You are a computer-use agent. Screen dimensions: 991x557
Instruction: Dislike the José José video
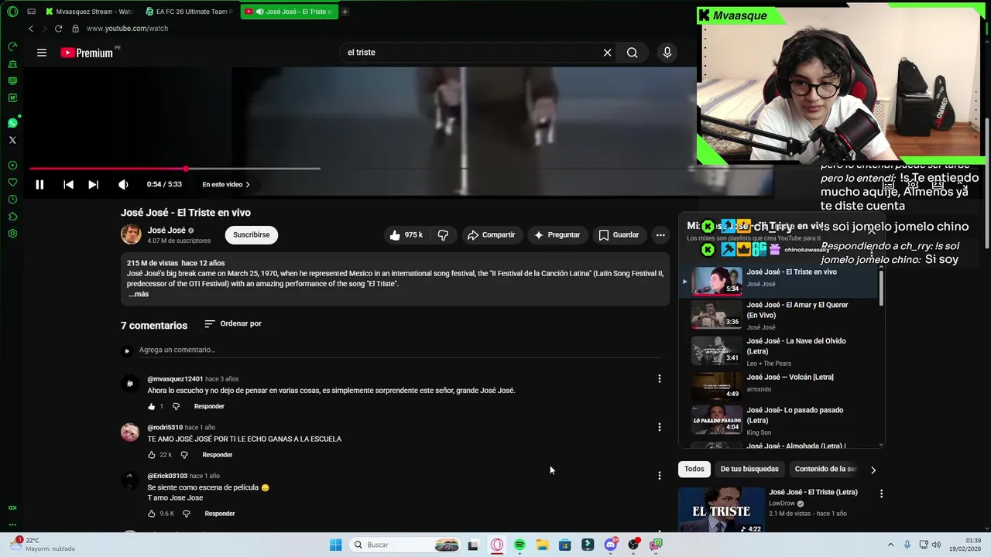443,235
